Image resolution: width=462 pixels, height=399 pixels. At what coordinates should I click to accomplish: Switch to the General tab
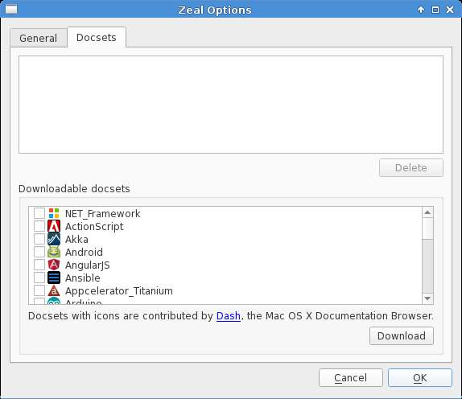pyautogui.click(x=39, y=38)
